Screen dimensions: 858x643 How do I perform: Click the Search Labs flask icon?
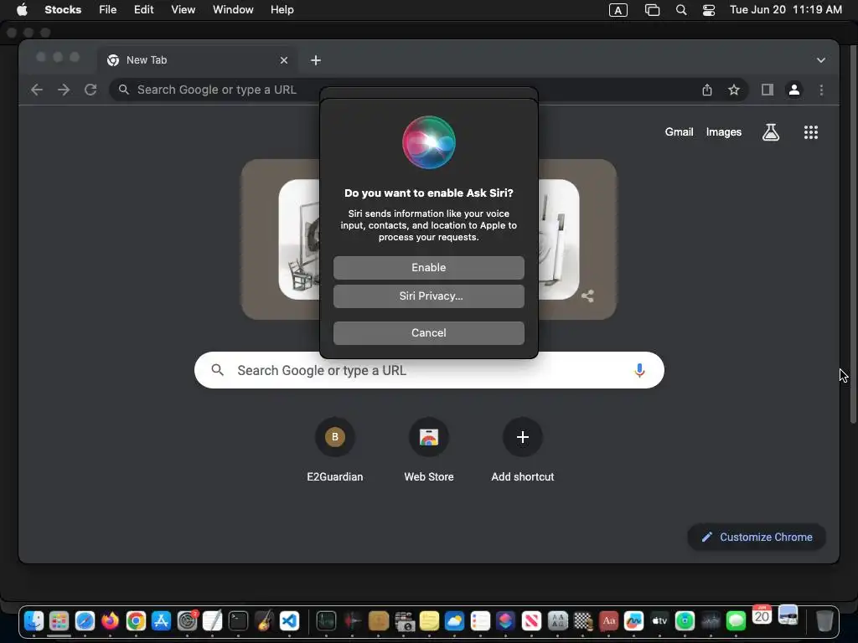[771, 131]
